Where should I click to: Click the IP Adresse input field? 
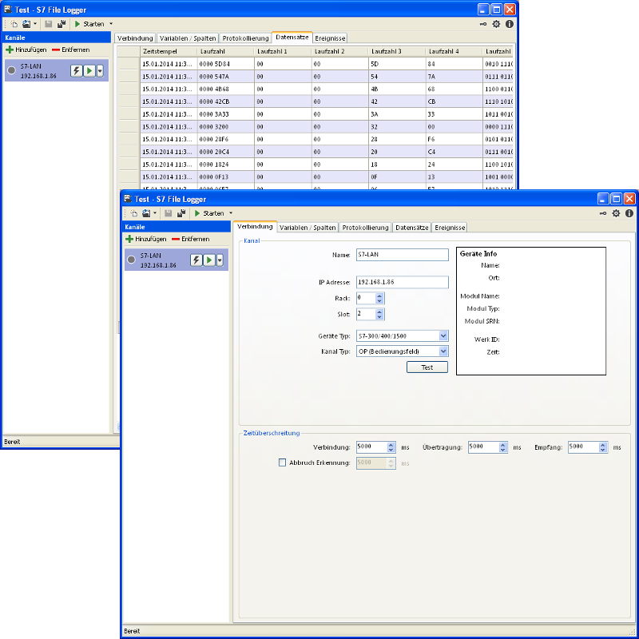403,282
